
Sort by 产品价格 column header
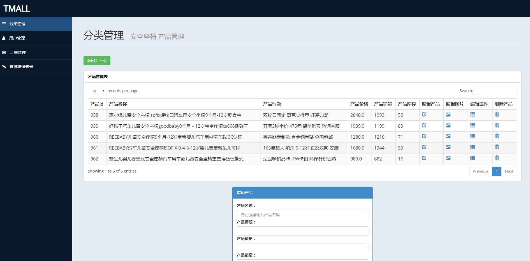[x=360, y=104]
